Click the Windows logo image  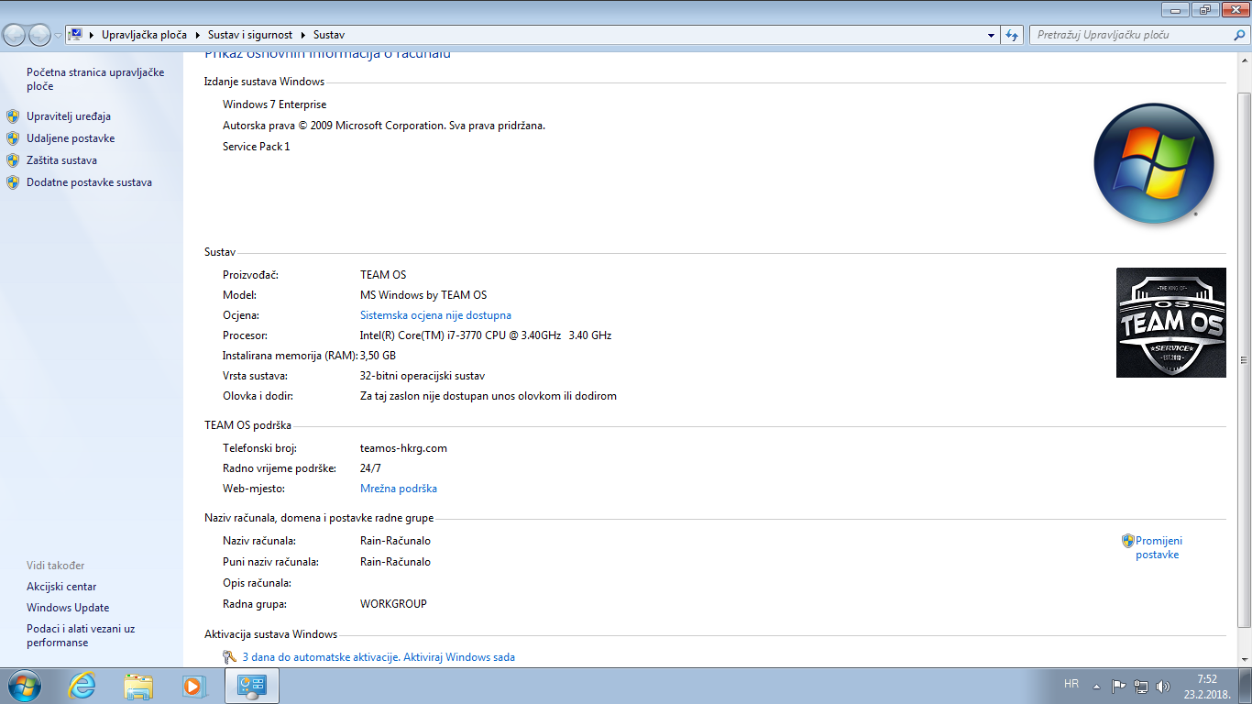click(1154, 165)
